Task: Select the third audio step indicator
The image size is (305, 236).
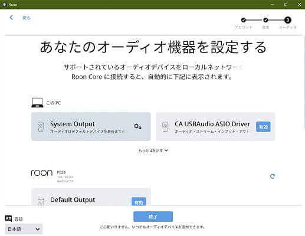Action: point(287,20)
